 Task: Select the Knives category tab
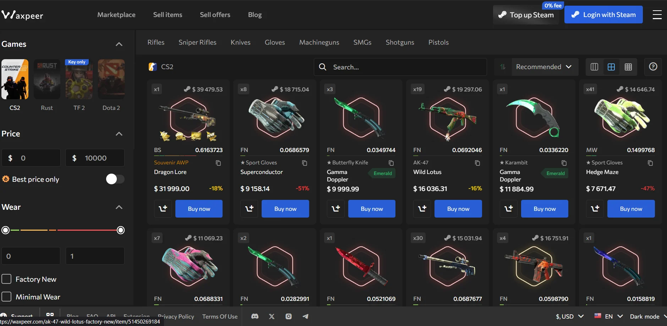pyautogui.click(x=241, y=42)
